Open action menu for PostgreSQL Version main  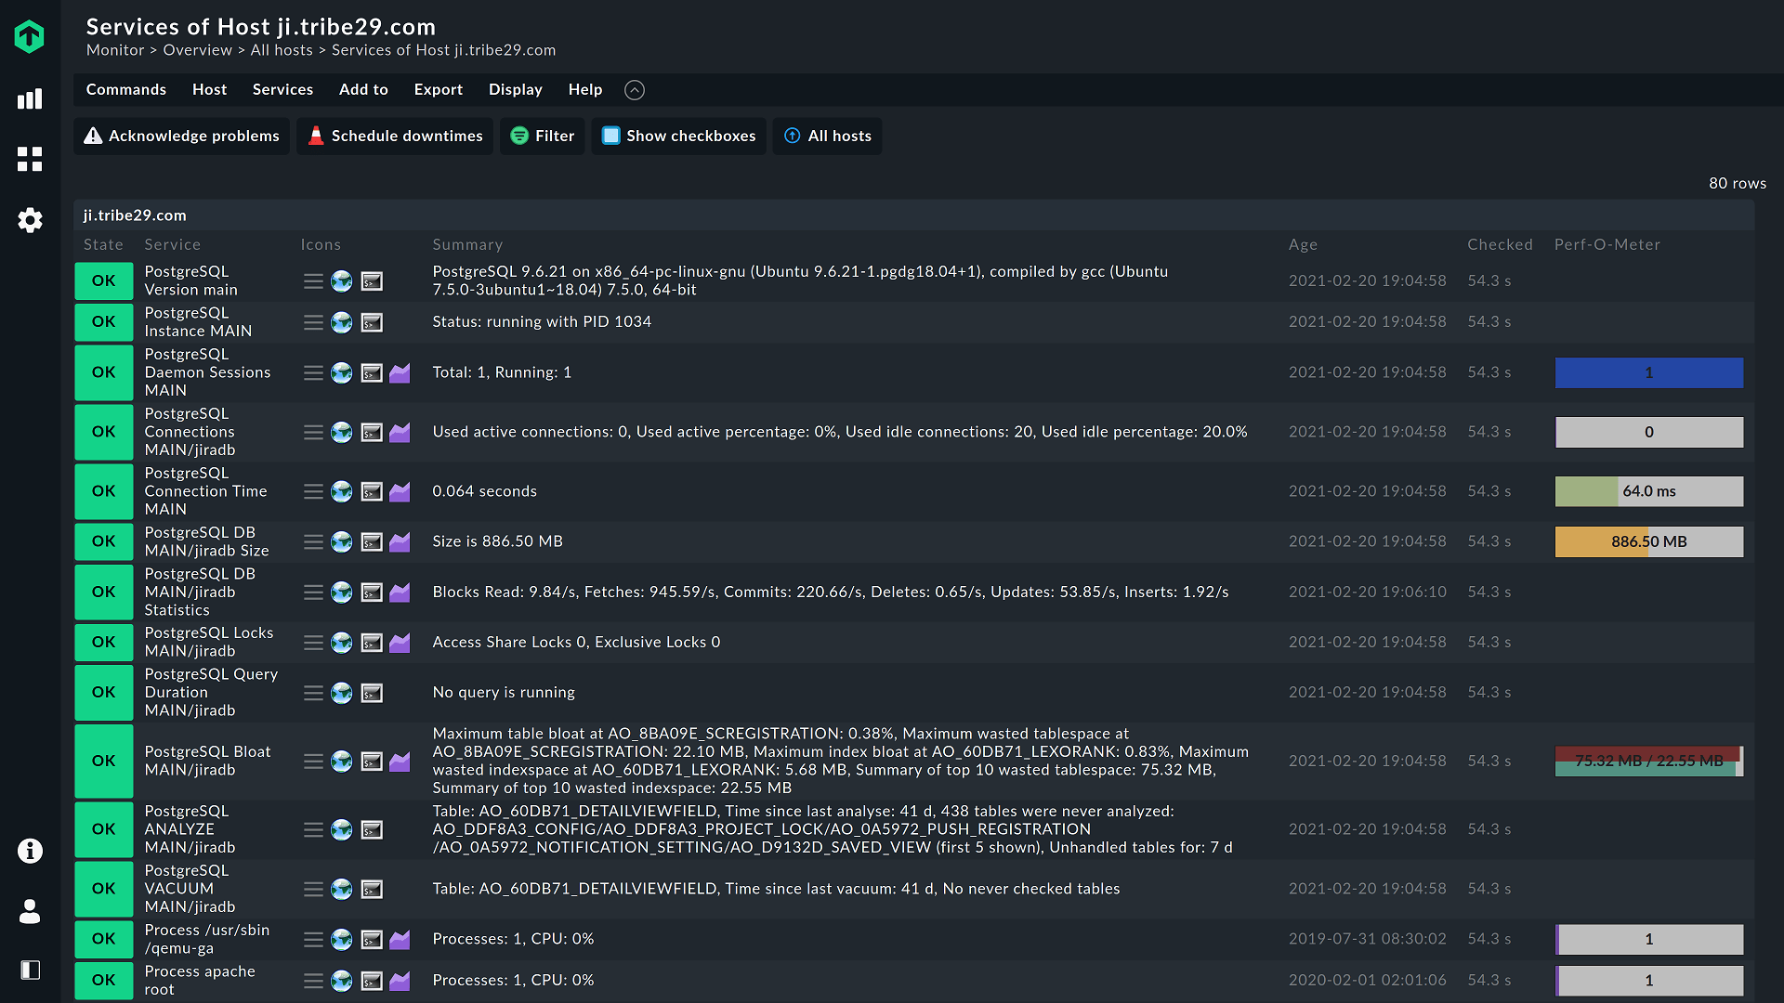point(314,280)
